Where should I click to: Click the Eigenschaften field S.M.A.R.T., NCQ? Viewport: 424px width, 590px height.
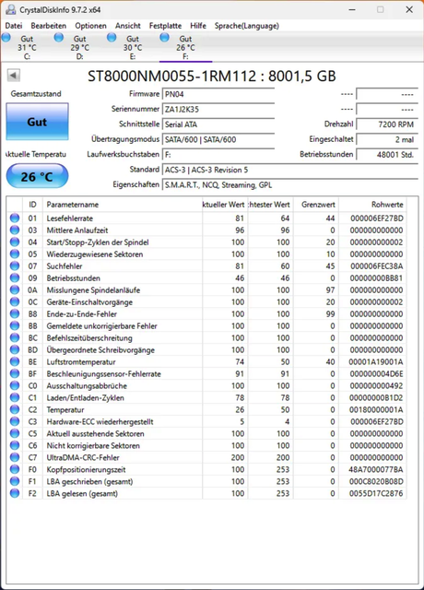pos(290,184)
